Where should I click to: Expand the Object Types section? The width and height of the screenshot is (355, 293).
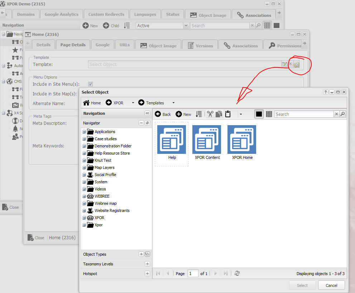pyautogui.click(x=141, y=254)
